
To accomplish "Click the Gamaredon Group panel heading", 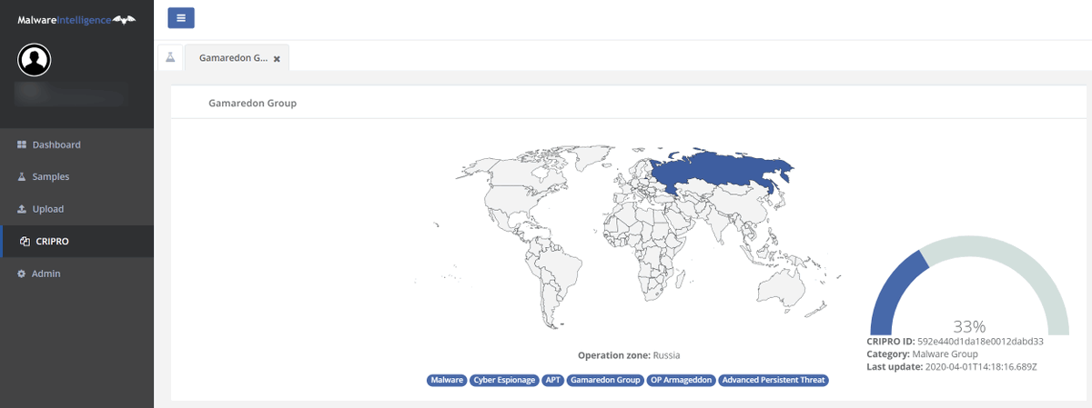I will (252, 103).
